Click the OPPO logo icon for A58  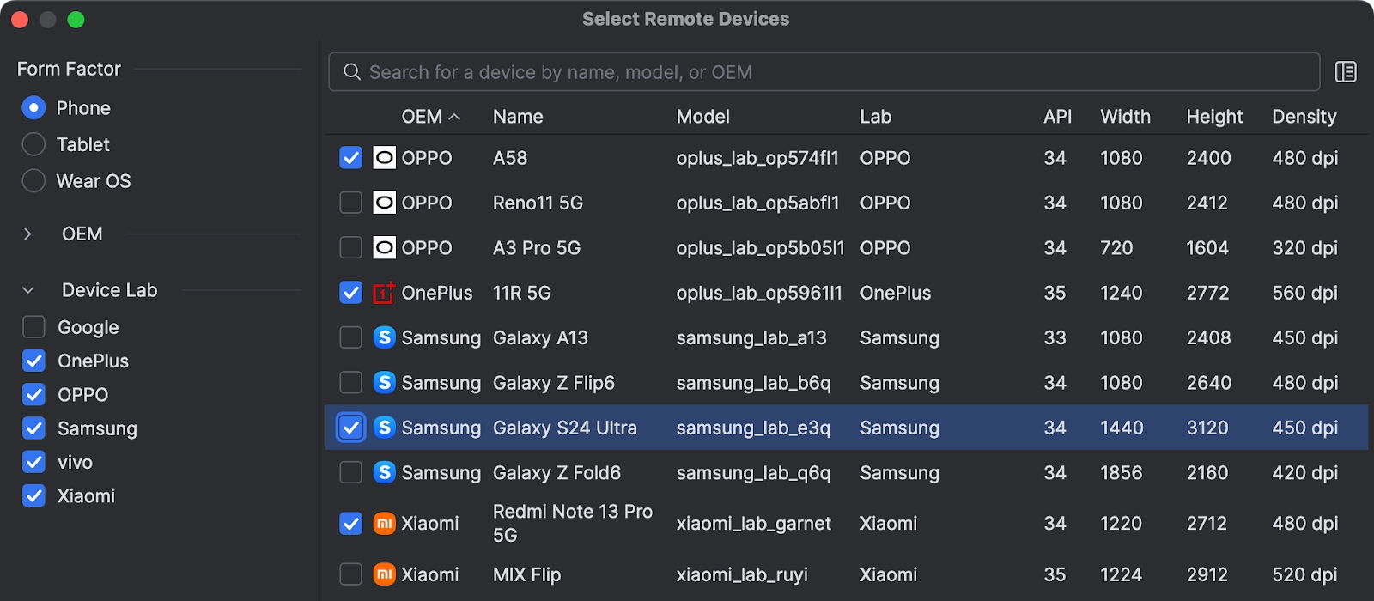(385, 158)
